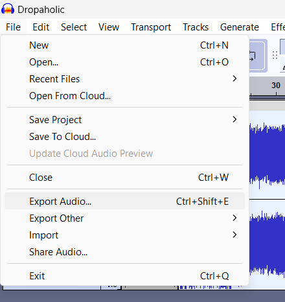Expand the Save Project submenu arrow
The height and width of the screenshot is (302, 285).
pyautogui.click(x=234, y=119)
